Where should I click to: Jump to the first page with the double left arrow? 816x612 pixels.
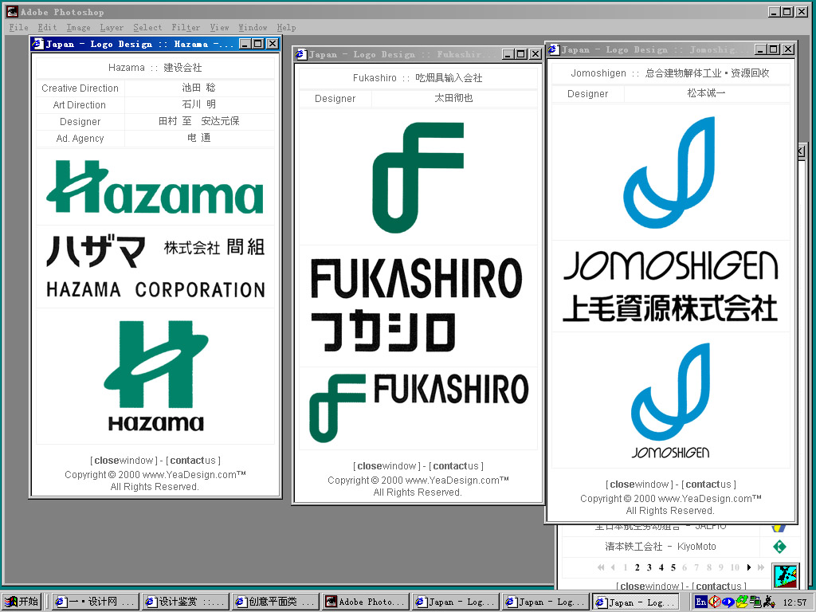[x=601, y=567]
